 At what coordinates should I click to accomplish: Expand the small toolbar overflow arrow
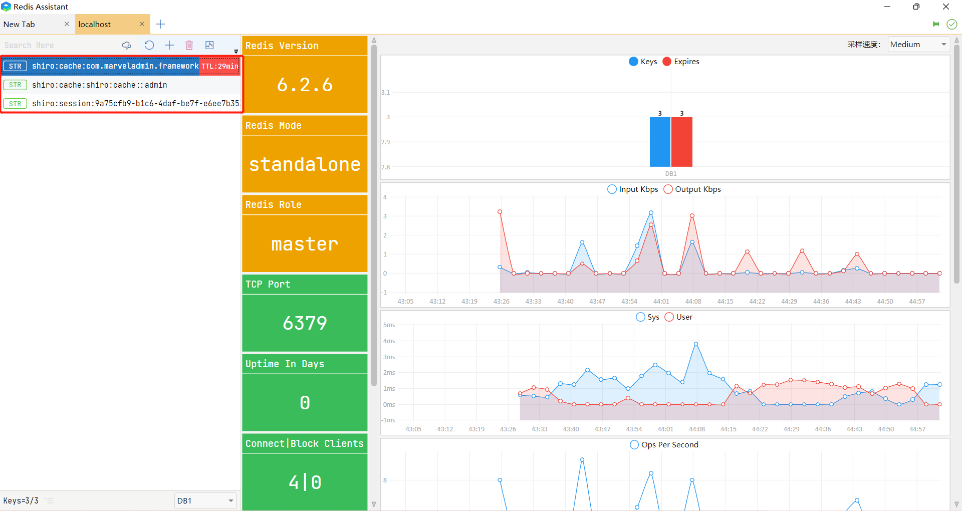coord(236,52)
